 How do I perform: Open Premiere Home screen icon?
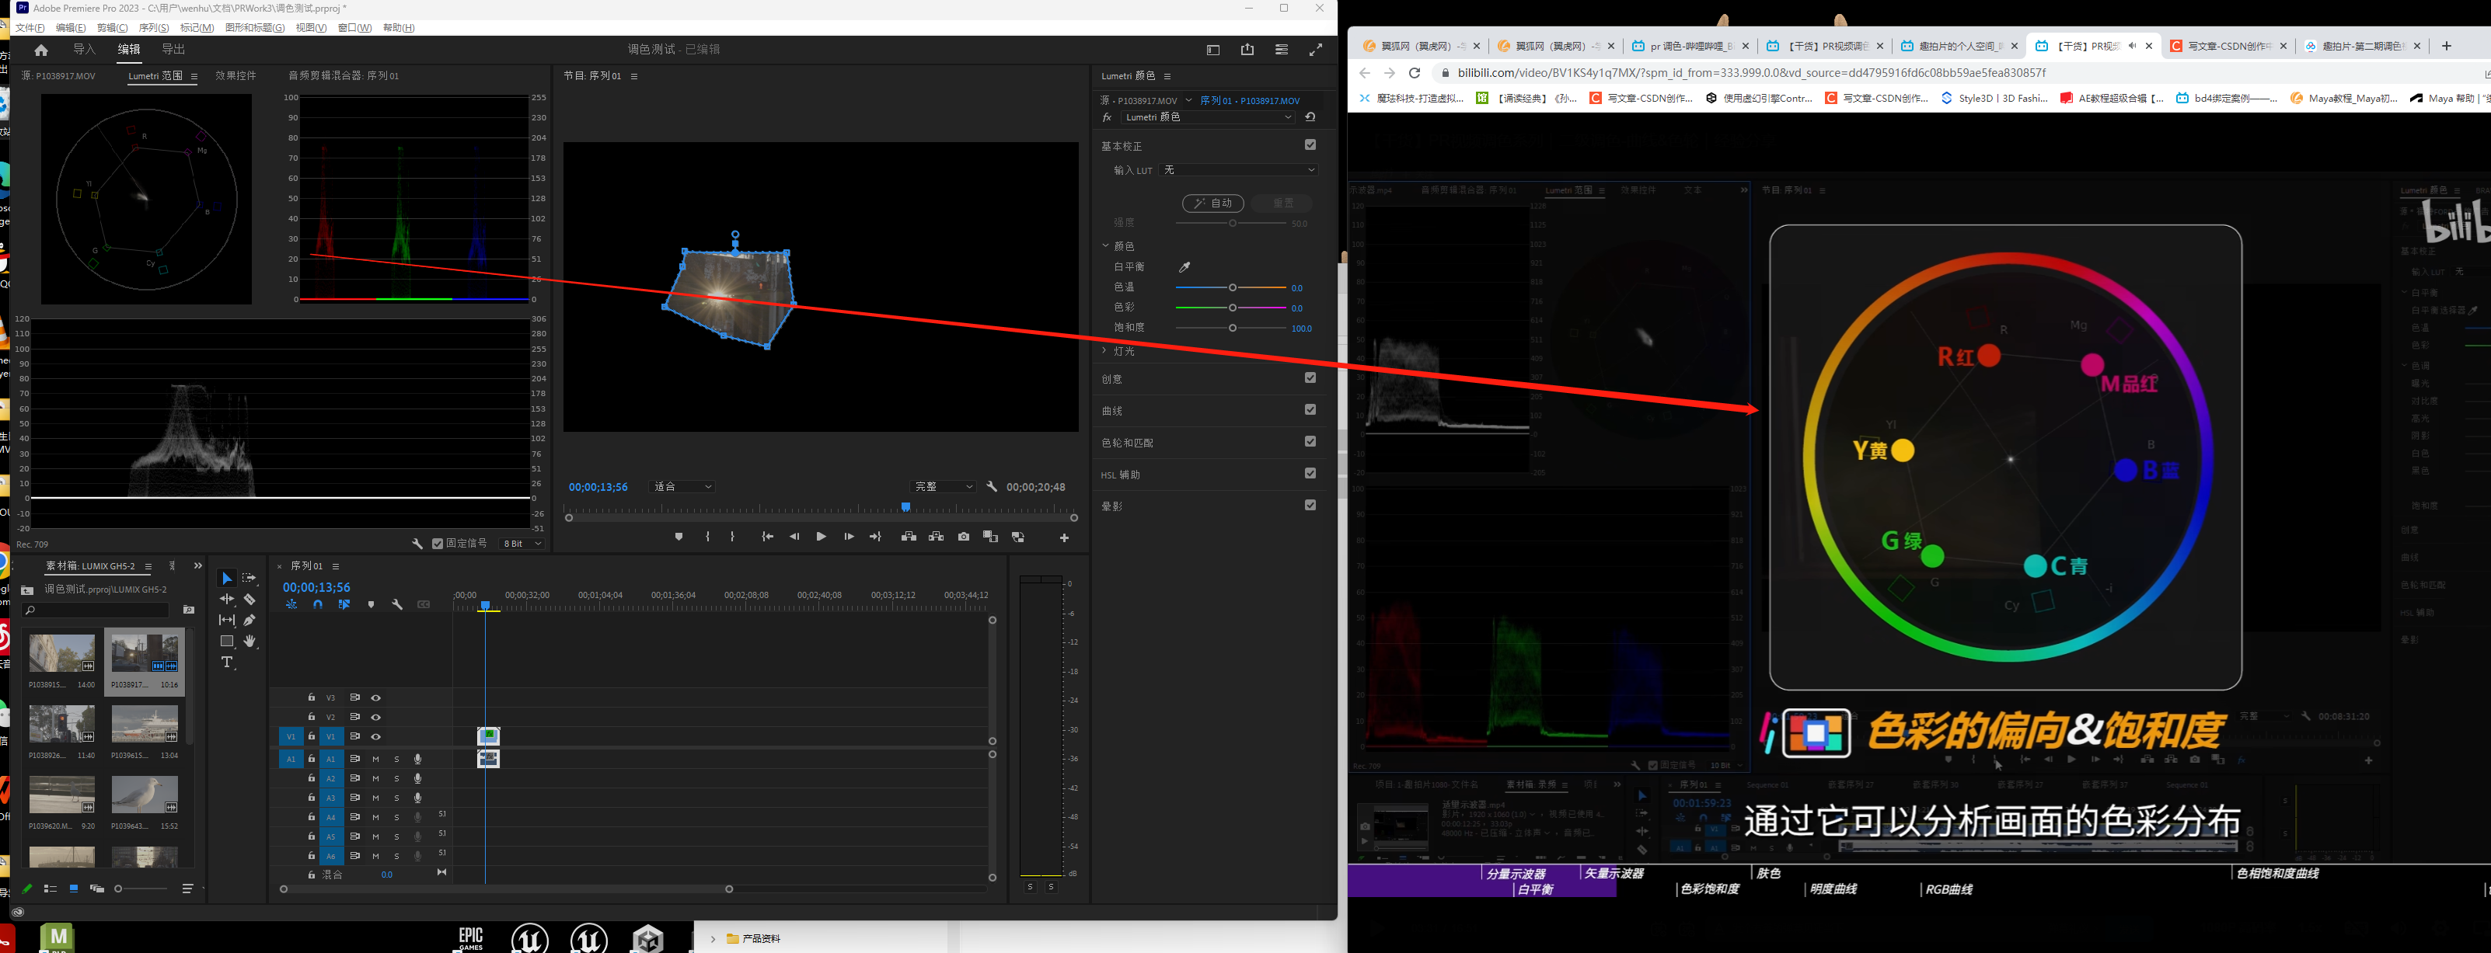tap(40, 49)
